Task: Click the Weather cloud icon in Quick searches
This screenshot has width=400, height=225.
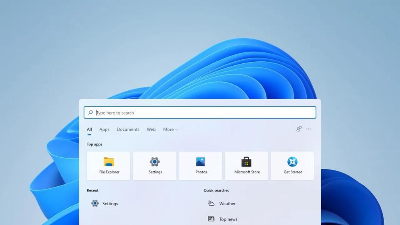Action: pyautogui.click(x=211, y=203)
